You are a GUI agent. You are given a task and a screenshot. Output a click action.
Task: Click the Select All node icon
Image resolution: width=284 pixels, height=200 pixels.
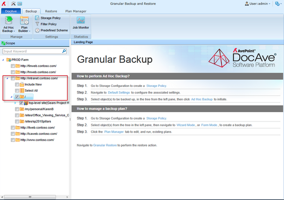[22, 90]
